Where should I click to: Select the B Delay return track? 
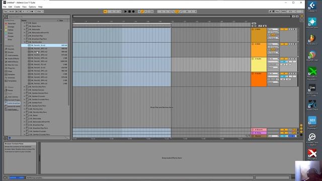[x=259, y=133]
